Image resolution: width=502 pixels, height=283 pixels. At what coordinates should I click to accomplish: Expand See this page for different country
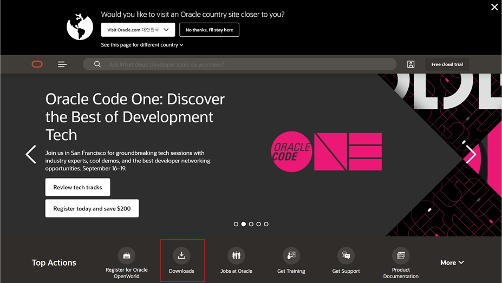click(142, 45)
